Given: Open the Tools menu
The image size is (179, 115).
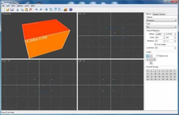Looking at the screenshot, I should tap(27, 6).
